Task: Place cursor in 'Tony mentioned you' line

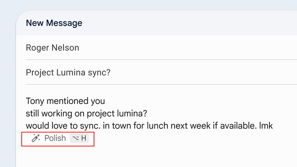Action: coord(65,101)
